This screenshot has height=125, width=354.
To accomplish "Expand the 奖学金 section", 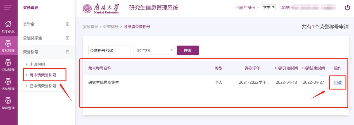I will coord(67,24).
